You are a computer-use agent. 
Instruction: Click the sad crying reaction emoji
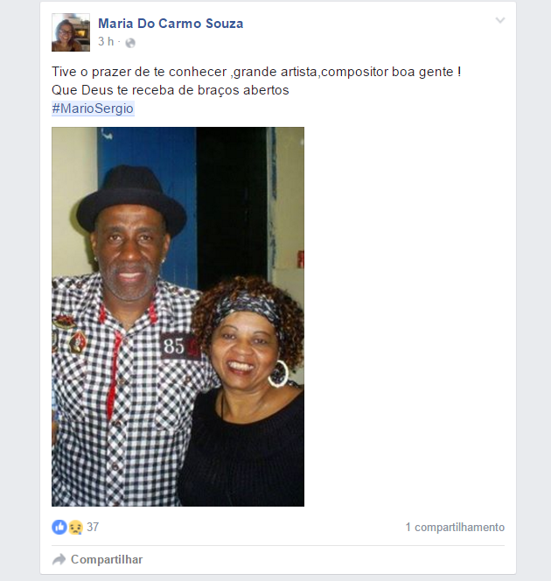pyautogui.click(x=75, y=527)
